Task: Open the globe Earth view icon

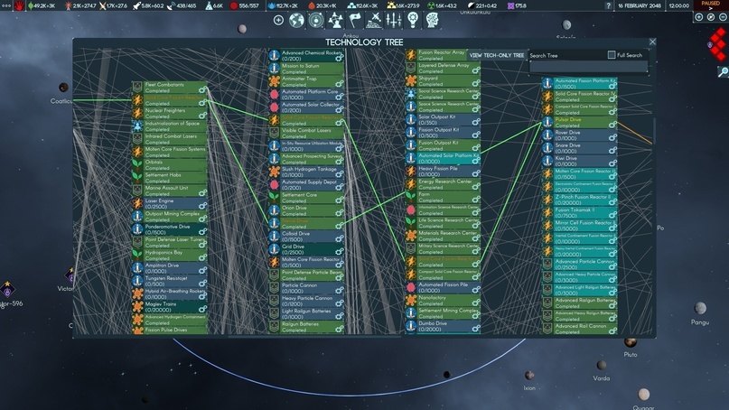Action: (296, 21)
